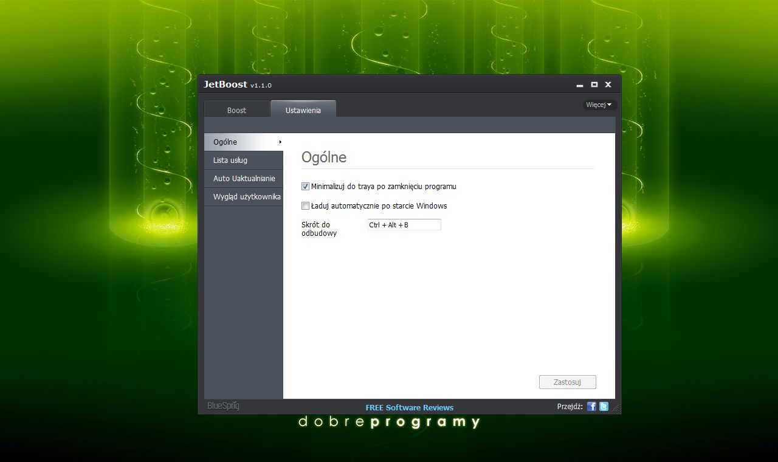
Task: Focus the Ctrl + Alt + B hotkey field
Action: pos(404,225)
